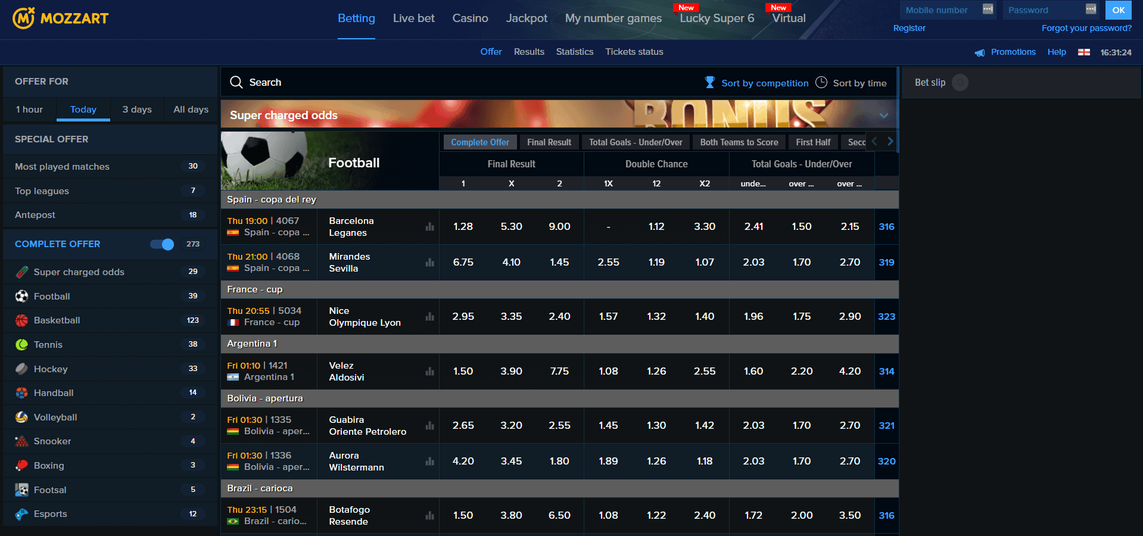
Task: Open the Jackpot menu
Action: coord(527,18)
